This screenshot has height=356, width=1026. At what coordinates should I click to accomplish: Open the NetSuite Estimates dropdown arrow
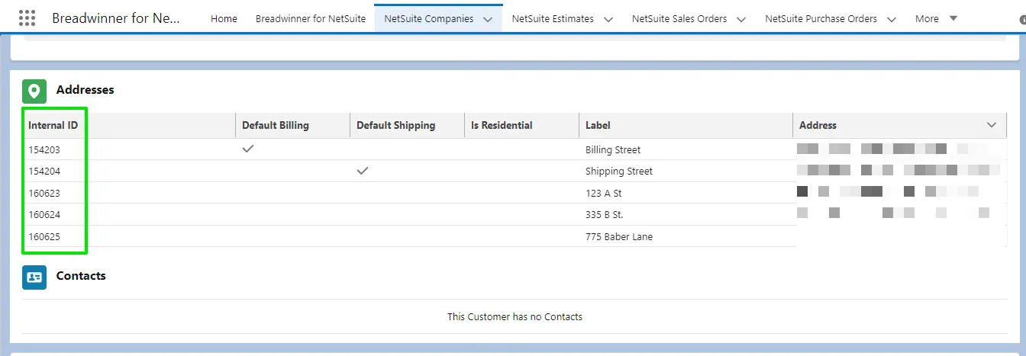pos(608,19)
